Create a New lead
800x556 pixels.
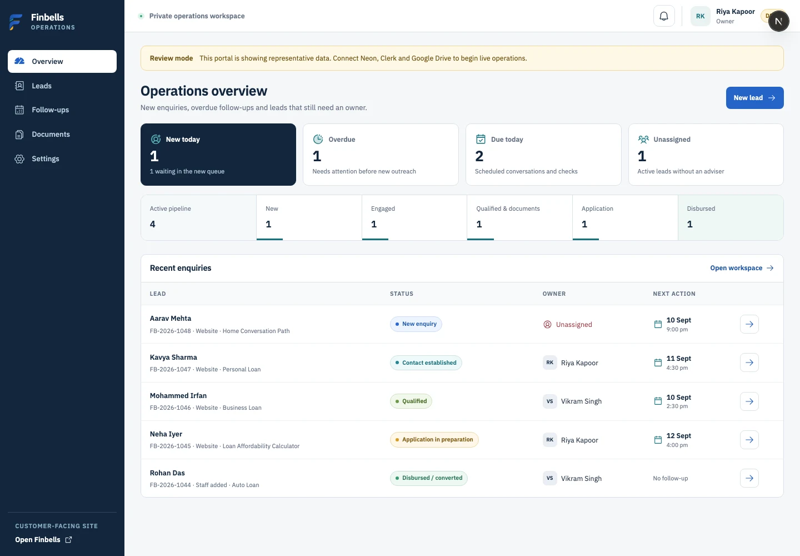tap(754, 98)
